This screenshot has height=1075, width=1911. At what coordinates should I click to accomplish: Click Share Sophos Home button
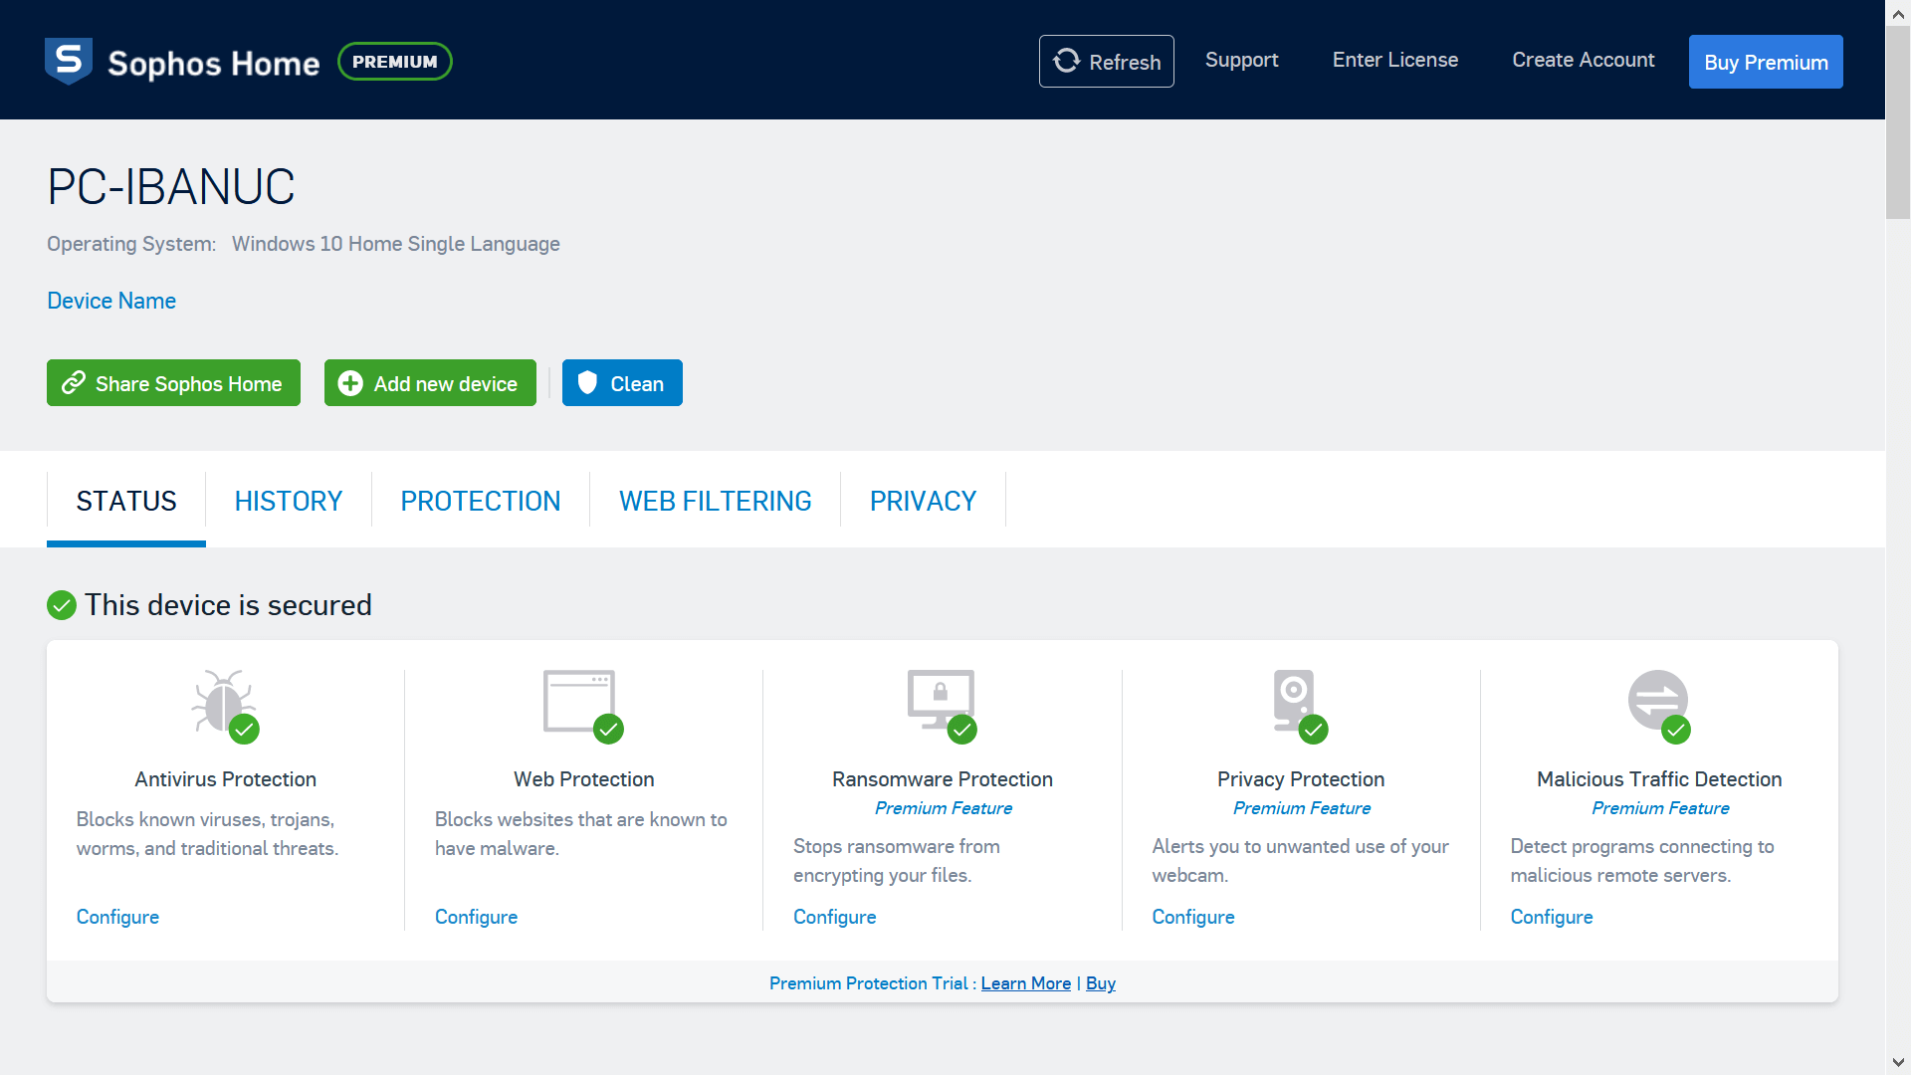tap(173, 383)
